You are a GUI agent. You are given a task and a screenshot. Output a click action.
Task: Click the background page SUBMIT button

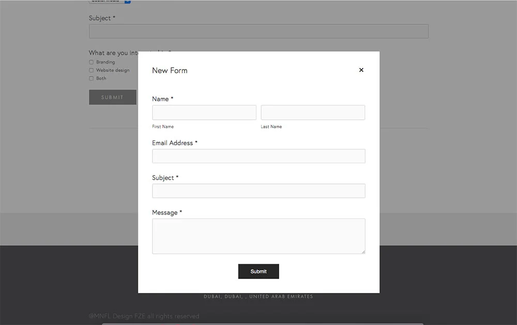(112, 97)
